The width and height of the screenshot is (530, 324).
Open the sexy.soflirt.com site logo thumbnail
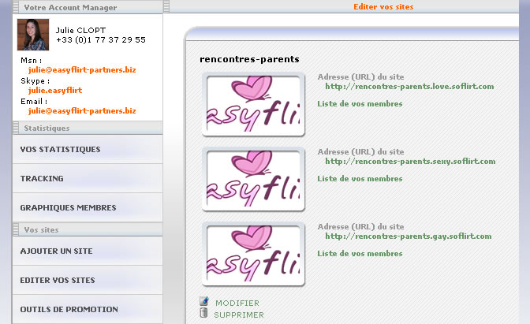253,179
